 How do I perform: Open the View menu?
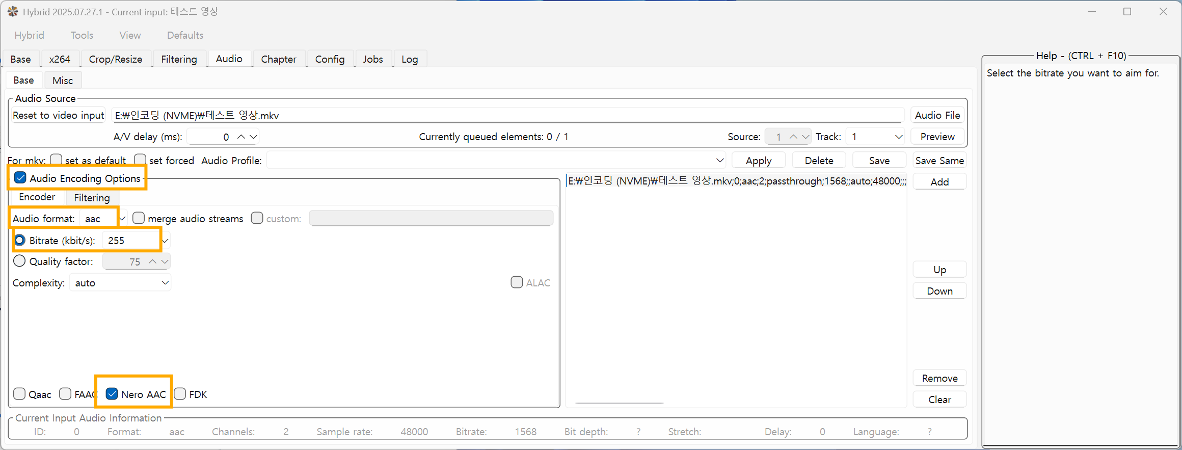pyautogui.click(x=130, y=35)
